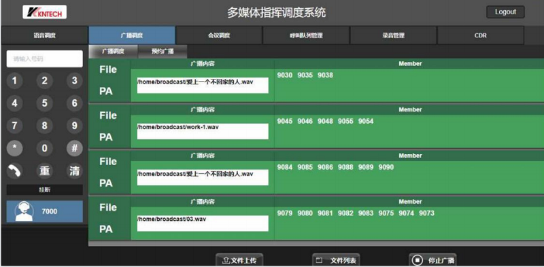Select member 9035
This screenshot has width=544, height=267.
tap(305, 75)
